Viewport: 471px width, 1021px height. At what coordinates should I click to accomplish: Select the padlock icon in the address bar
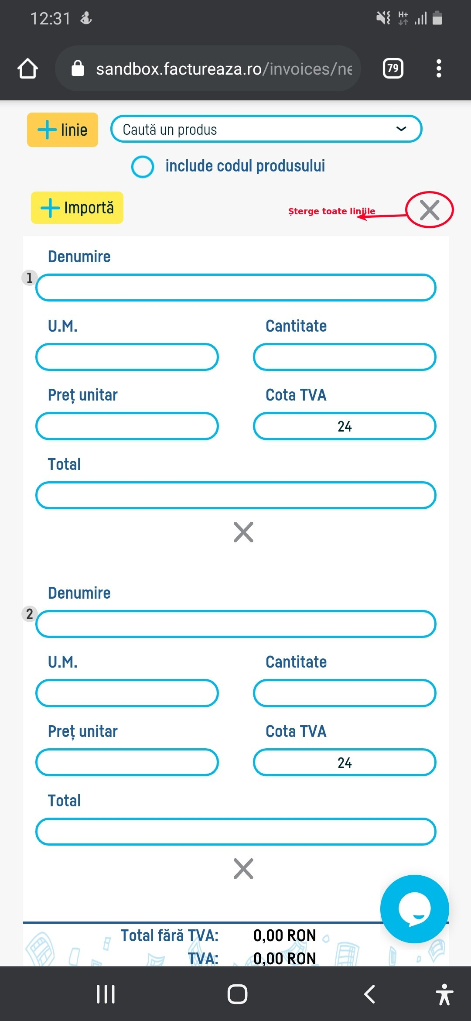(78, 68)
